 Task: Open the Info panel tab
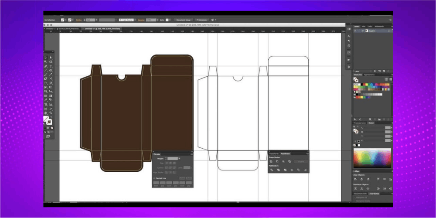364,27
